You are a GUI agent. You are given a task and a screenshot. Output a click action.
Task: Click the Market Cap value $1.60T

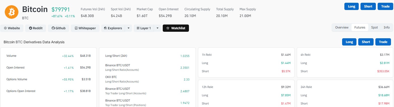pyautogui.click(x=142, y=16)
